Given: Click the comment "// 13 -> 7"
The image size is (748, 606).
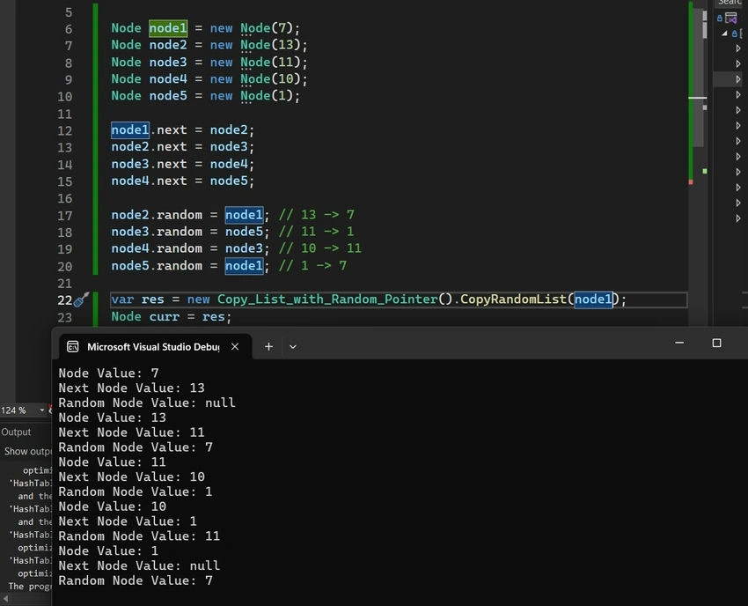Looking at the screenshot, I should [316, 215].
